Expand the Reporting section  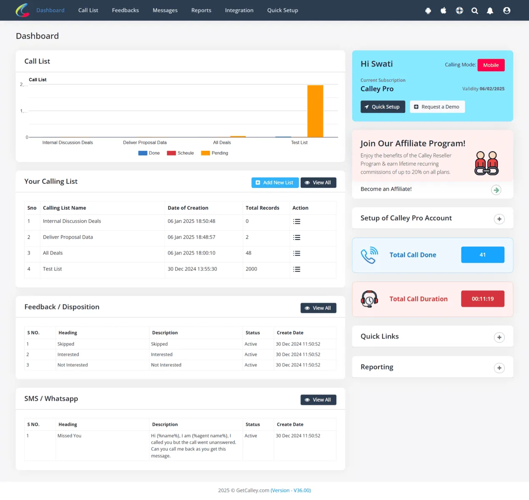[x=499, y=368]
